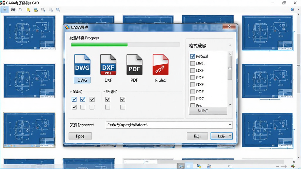Click the list view icon in status bar
301x169 pixels.
point(188,166)
